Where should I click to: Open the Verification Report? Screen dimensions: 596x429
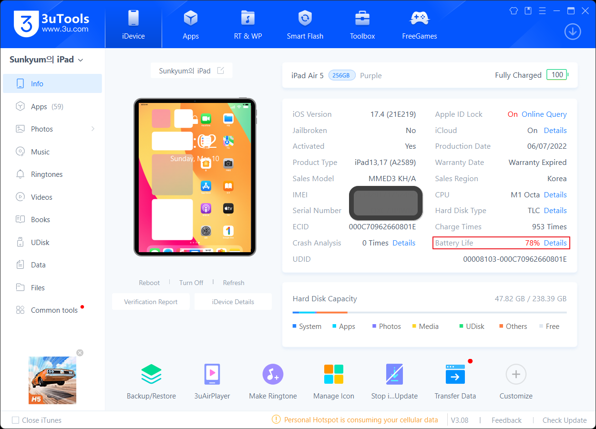151,302
